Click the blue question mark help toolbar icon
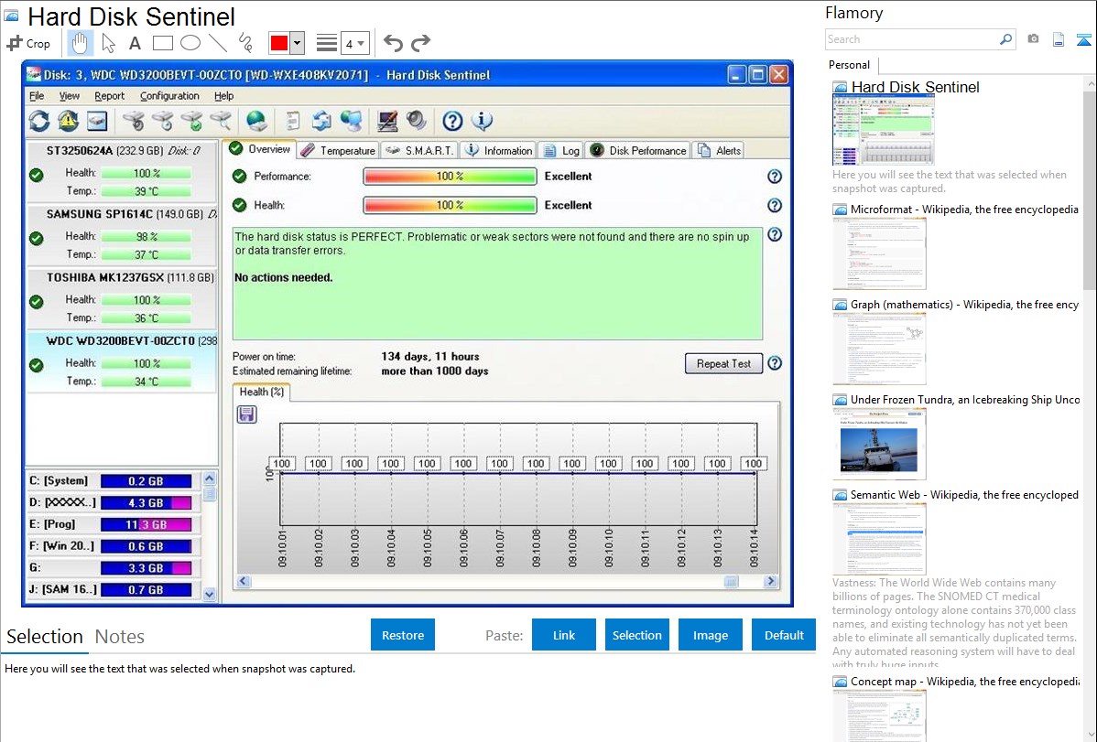This screenshot has width=1097, height=742. (x=452, y=121)
